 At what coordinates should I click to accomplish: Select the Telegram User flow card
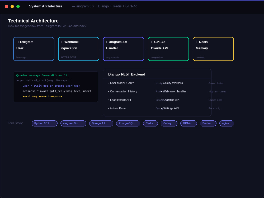point(34,49)
